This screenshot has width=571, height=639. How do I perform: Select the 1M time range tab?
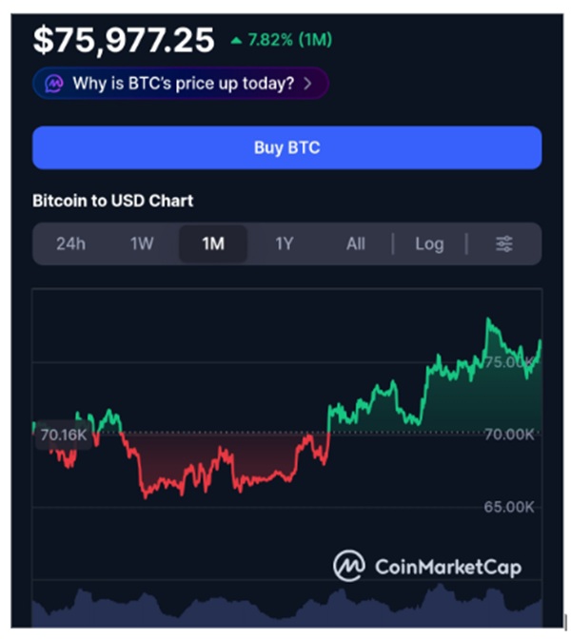pyautogui.click(x=213, y=244)
